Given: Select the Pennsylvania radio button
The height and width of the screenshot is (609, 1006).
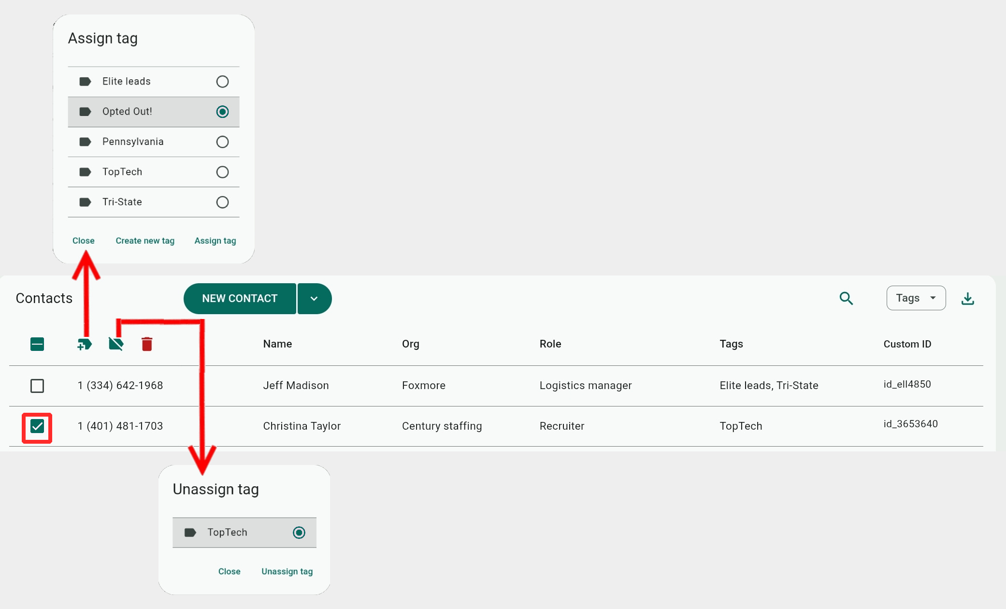Looking at the screenshot, I should [222, 142].
